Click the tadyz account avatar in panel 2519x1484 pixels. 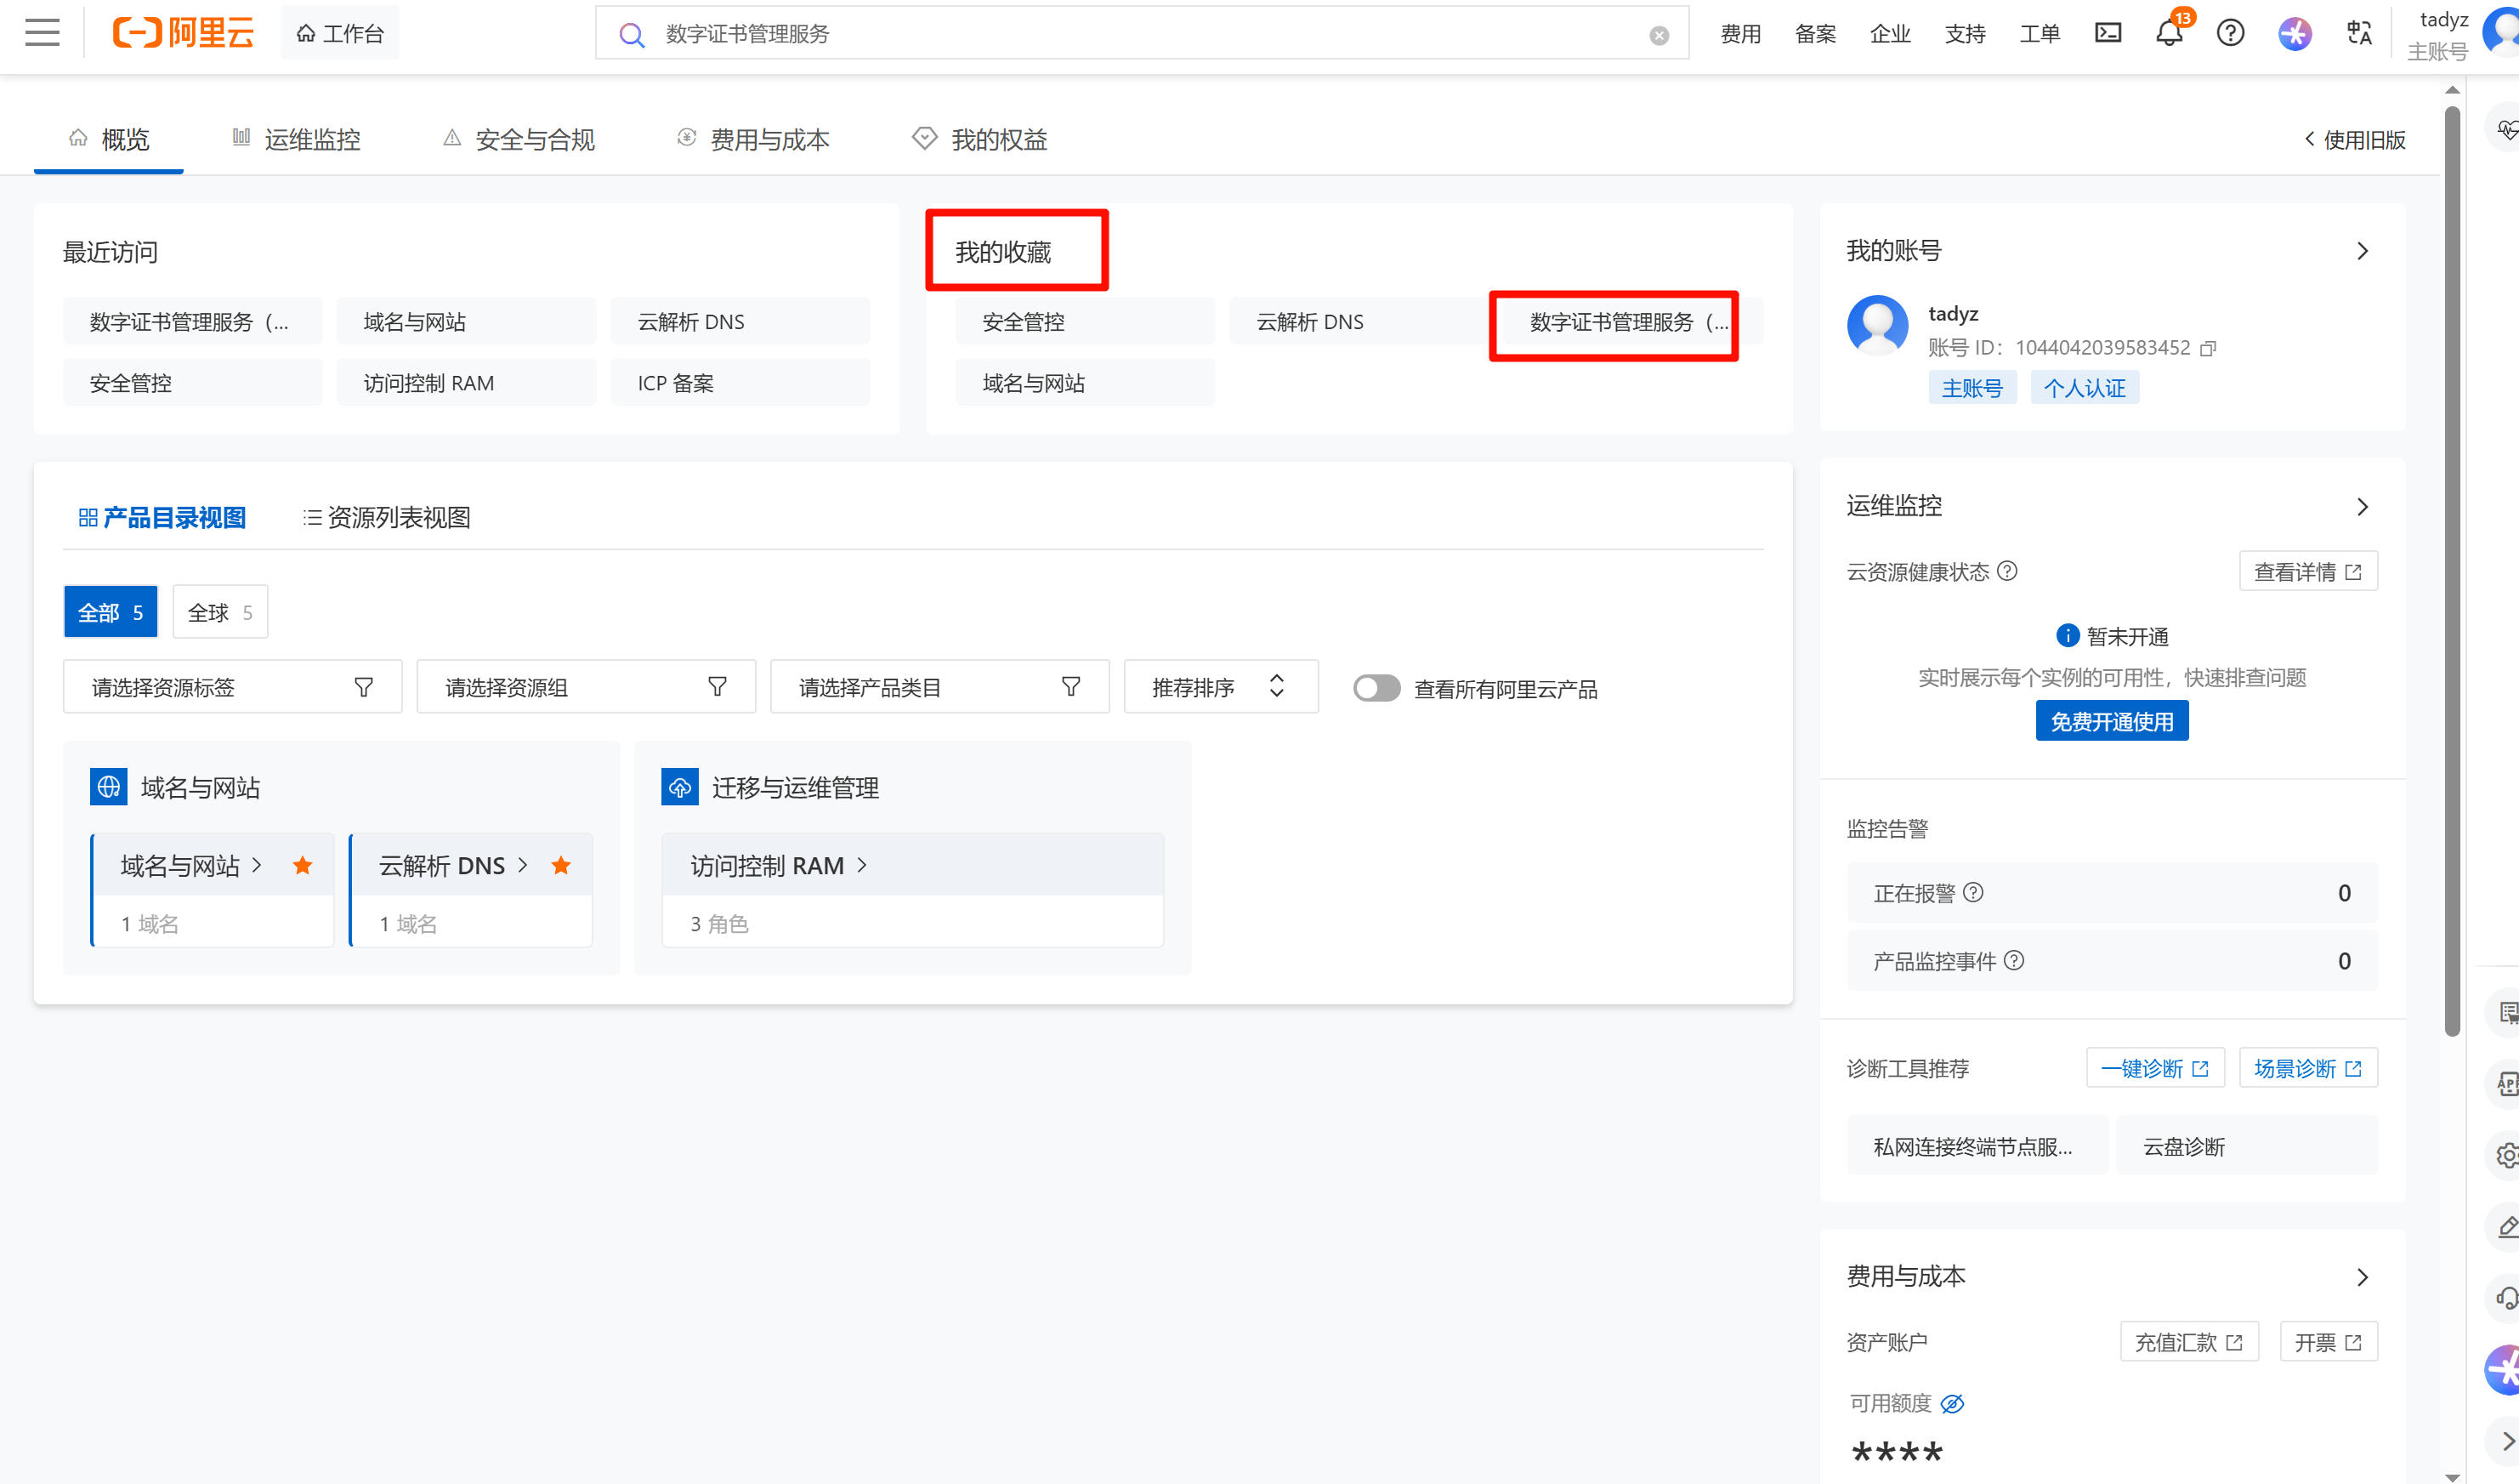pyautogui.click(x=1877, y=325)
